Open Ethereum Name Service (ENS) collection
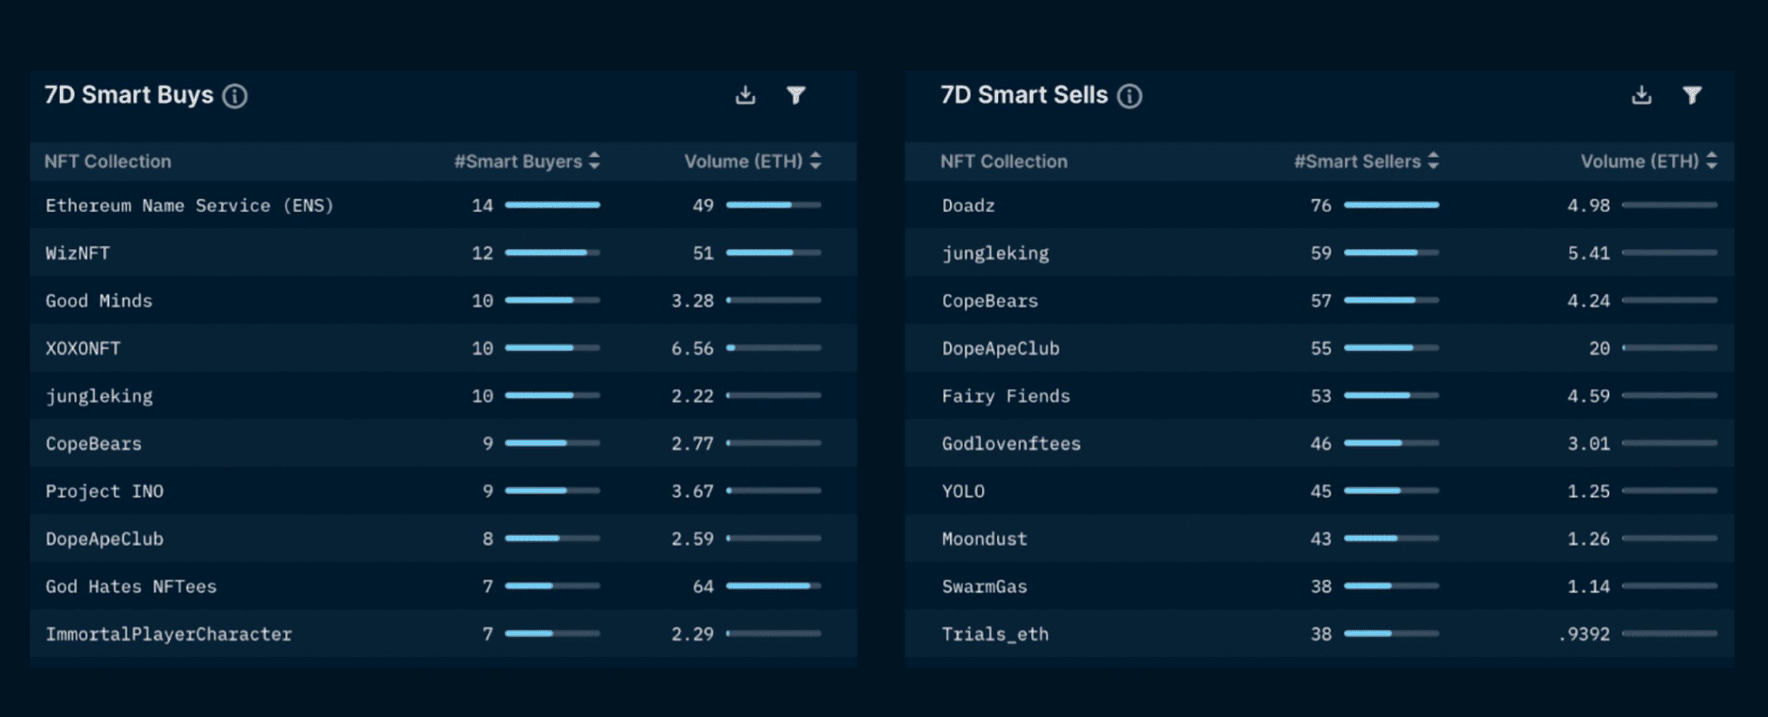The width and height of the screenshot is (1768, 717). coord(190,205)
